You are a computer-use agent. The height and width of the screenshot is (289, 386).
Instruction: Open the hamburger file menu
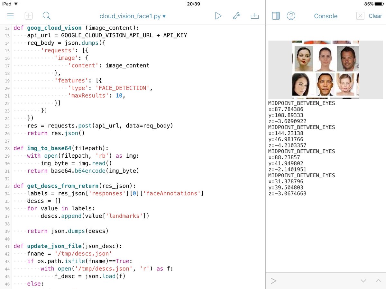10,16
